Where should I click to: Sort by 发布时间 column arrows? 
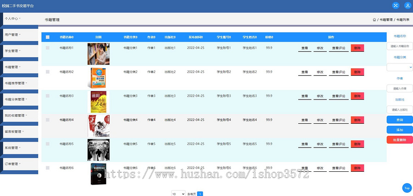click(202, 37)
